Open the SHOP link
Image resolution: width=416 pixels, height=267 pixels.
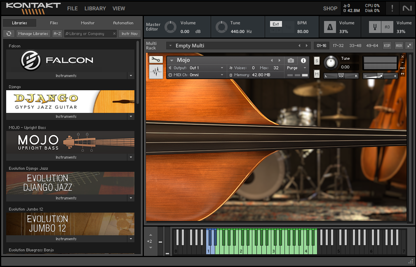[330, 9]
